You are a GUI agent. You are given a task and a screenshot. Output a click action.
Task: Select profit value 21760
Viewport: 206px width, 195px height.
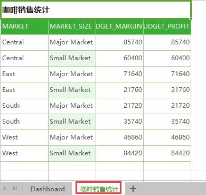pos(167,90)
